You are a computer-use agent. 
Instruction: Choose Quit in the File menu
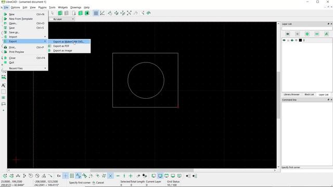[x=25, y=62]
